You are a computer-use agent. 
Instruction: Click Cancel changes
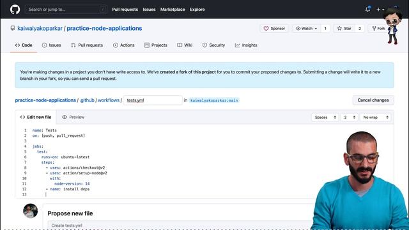click(x=373, y=100)
